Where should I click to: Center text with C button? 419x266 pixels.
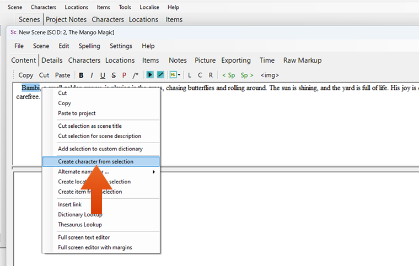(x=200, y=75)
